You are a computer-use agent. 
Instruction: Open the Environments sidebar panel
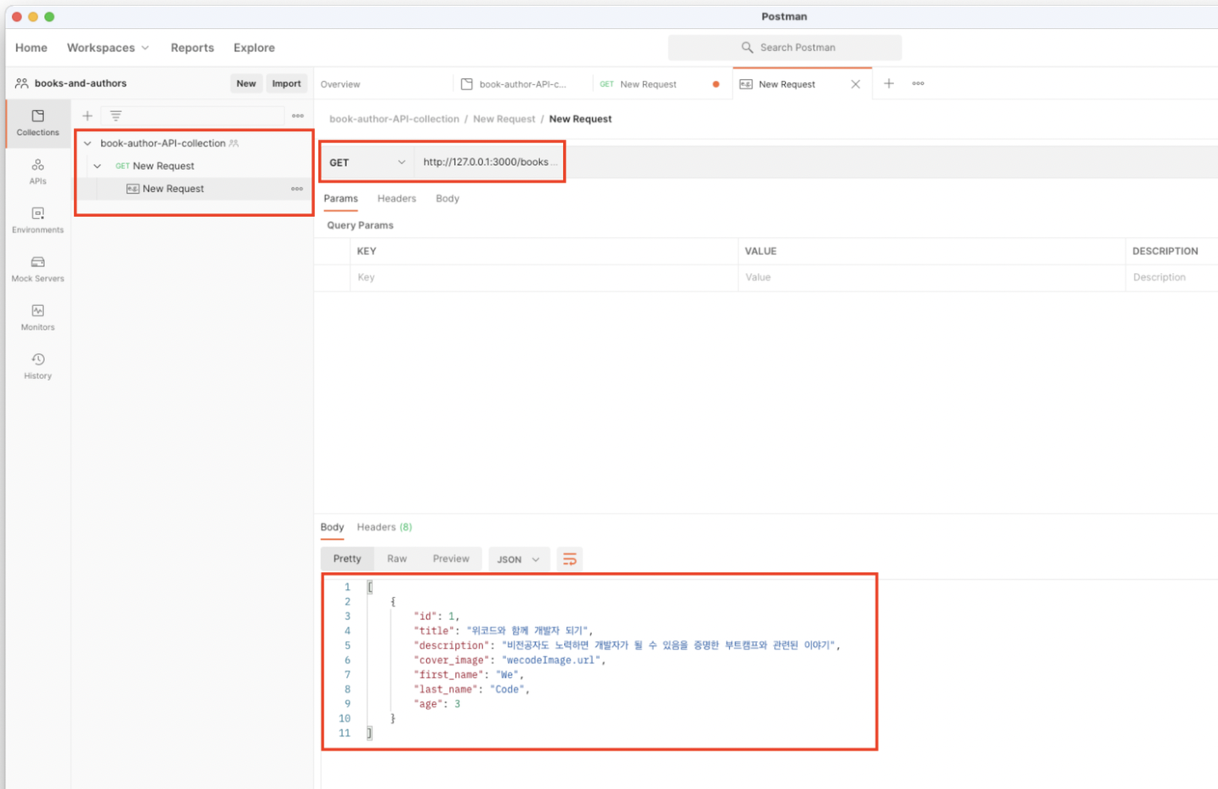point(37,220)
